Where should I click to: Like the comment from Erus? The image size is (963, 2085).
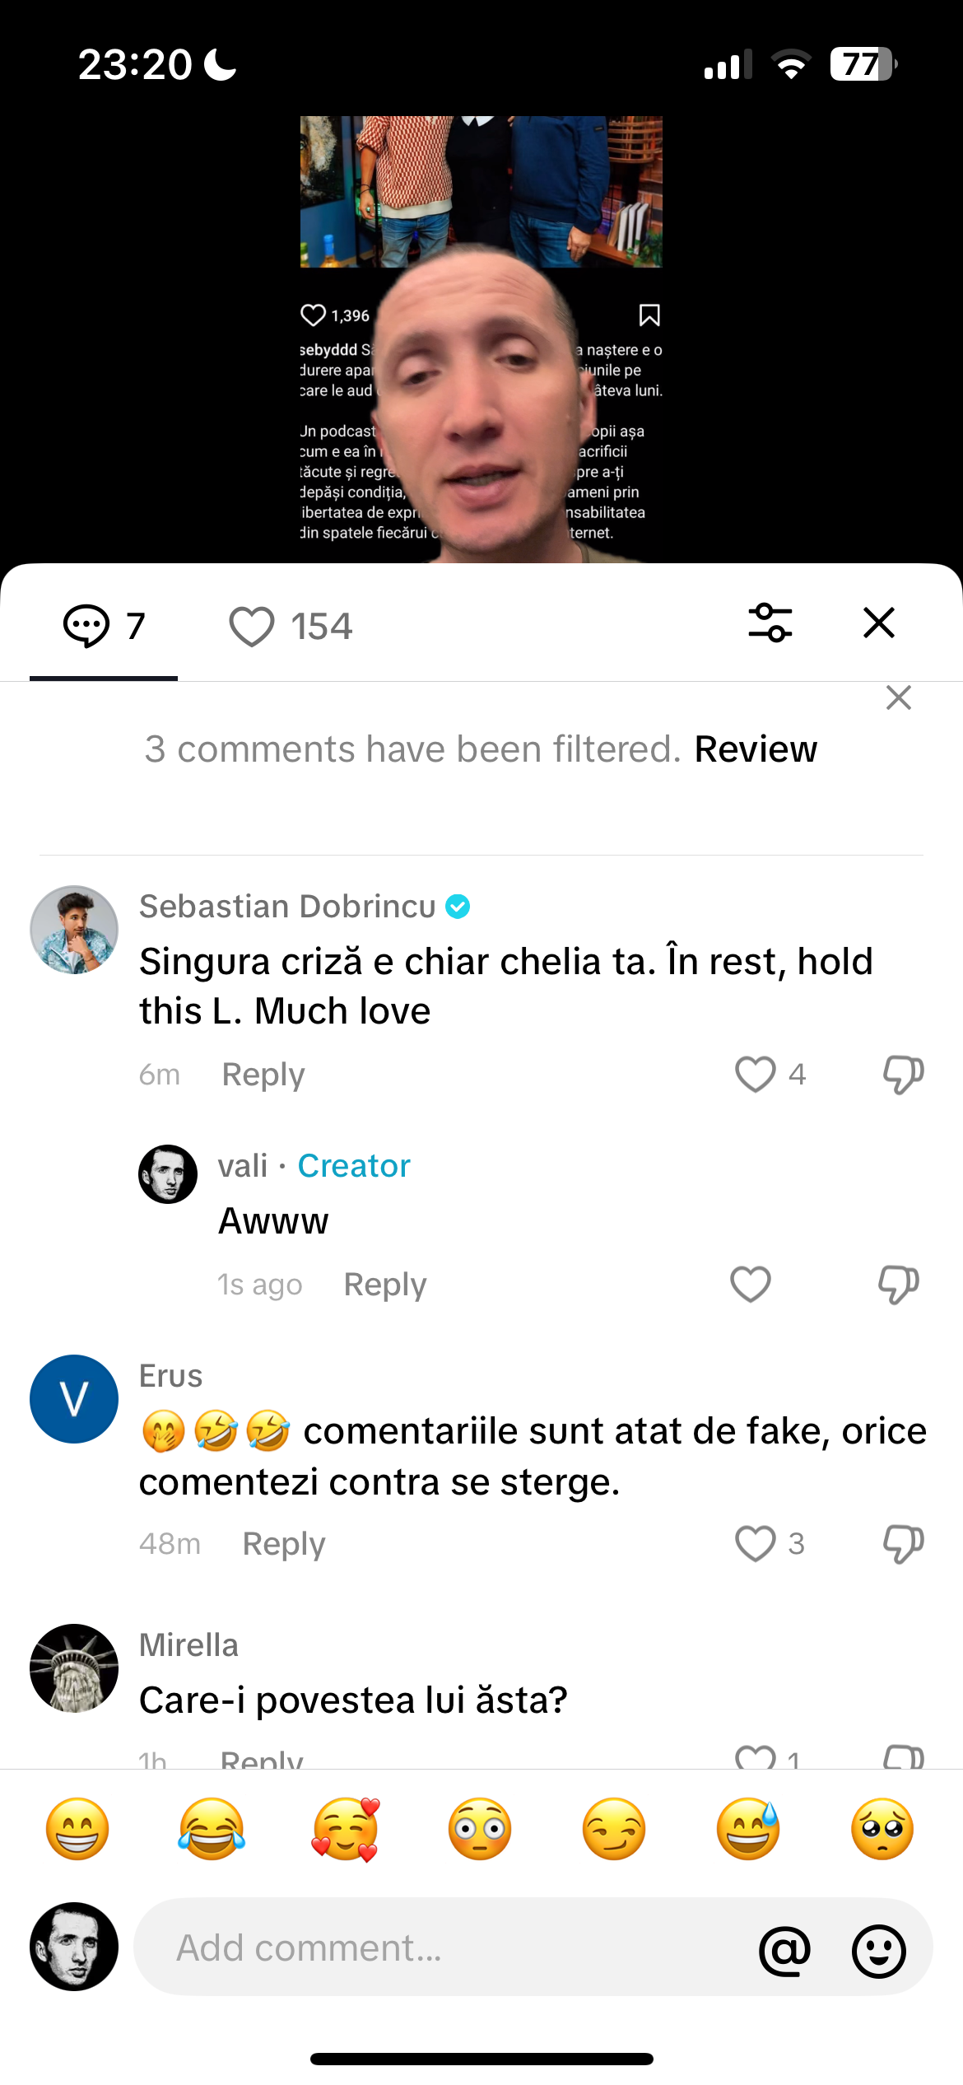point(755,1543)
